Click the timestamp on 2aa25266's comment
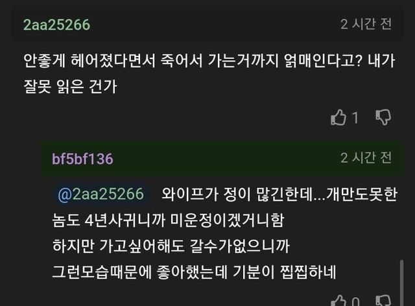 click(366, 25)
